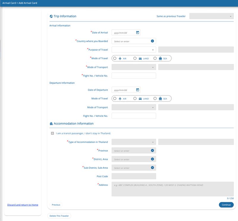Screen dimensions: 238x221
Task: Click the globe icon beside Trip Information
Action: pos(51,16)
